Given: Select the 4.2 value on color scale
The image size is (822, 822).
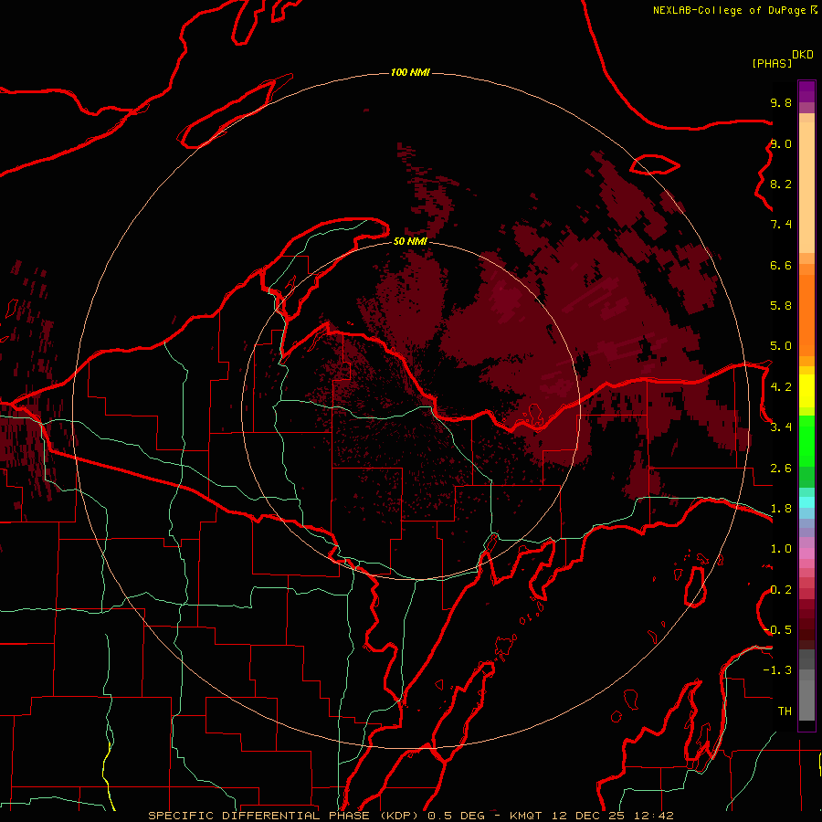Looking at the screenshot, I should tap(781, 387).
